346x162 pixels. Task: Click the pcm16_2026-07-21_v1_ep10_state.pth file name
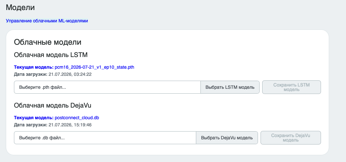[x=95, y=67]
